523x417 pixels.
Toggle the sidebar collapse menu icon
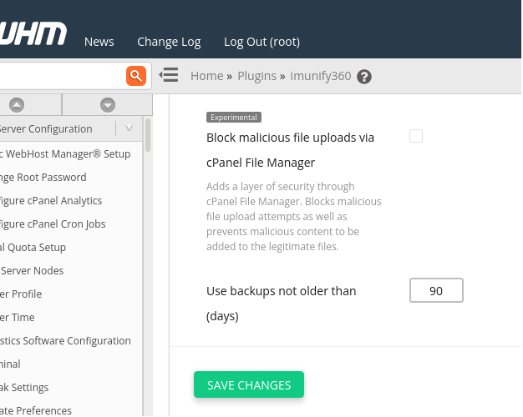tap(169, 76)
